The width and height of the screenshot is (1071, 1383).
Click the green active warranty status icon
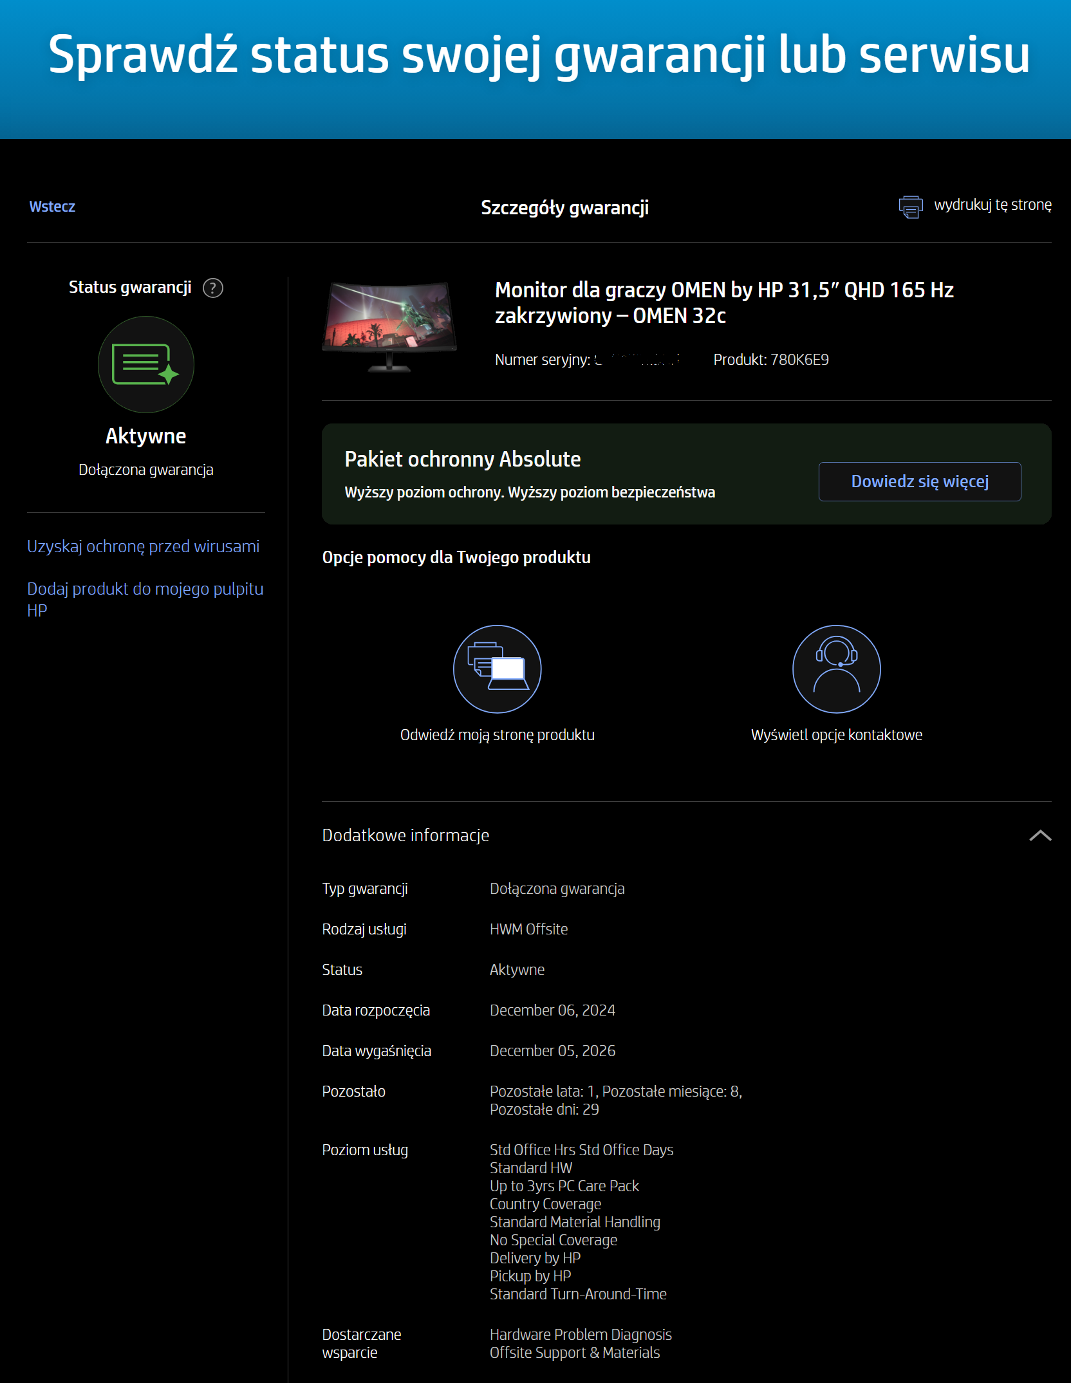(146, 364)
